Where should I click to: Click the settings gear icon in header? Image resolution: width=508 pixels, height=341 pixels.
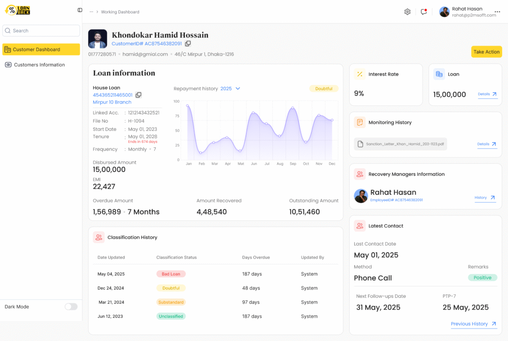(407, 12)
